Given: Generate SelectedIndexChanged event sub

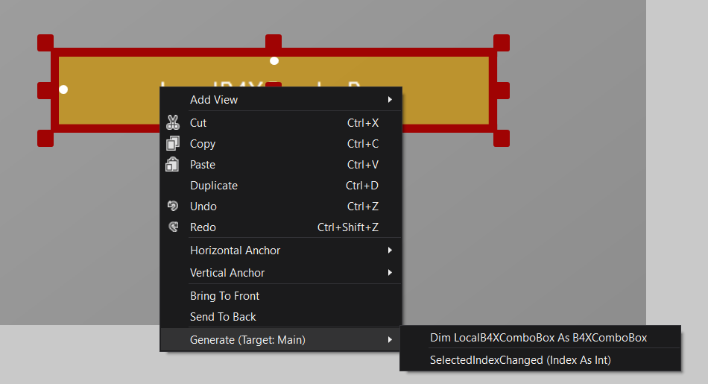Looking at the screenshot, I should (x=520, y=360).
